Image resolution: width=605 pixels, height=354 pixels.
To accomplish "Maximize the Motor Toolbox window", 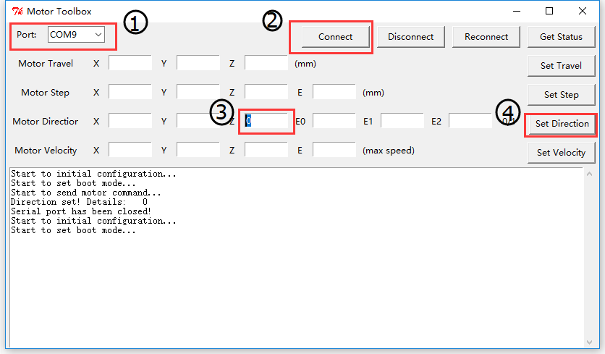I will click(x=549, y=12).
